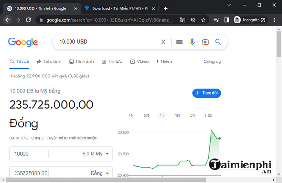Switch to the 'Video' results tab

140,61
